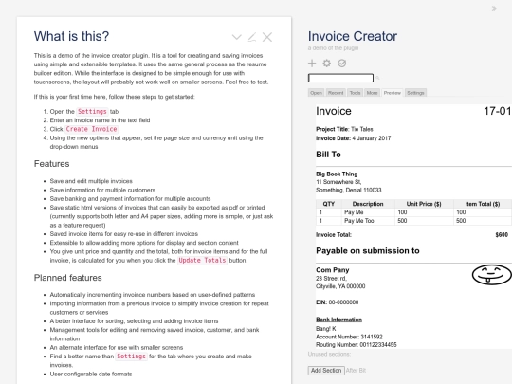Open the "After Bit" selector next to Add Section
512x384 pixels.
[x=356, y=371]
